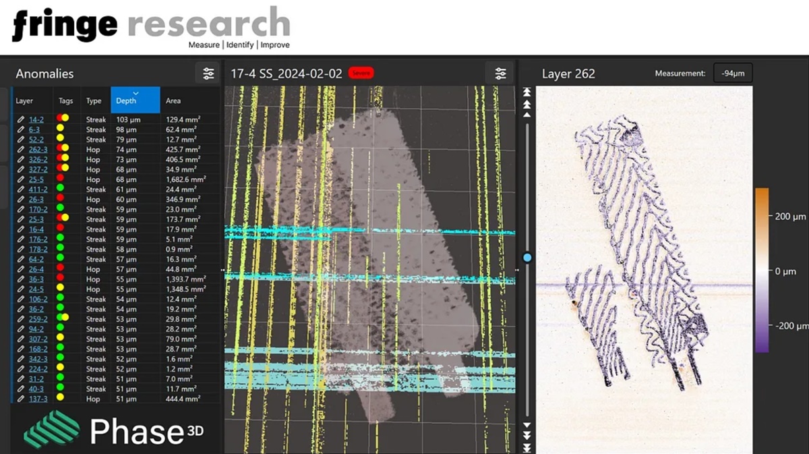Click the pencil icon for anomaly 36-3
Viewport: 809px width, 454px height.
point(21,279)
